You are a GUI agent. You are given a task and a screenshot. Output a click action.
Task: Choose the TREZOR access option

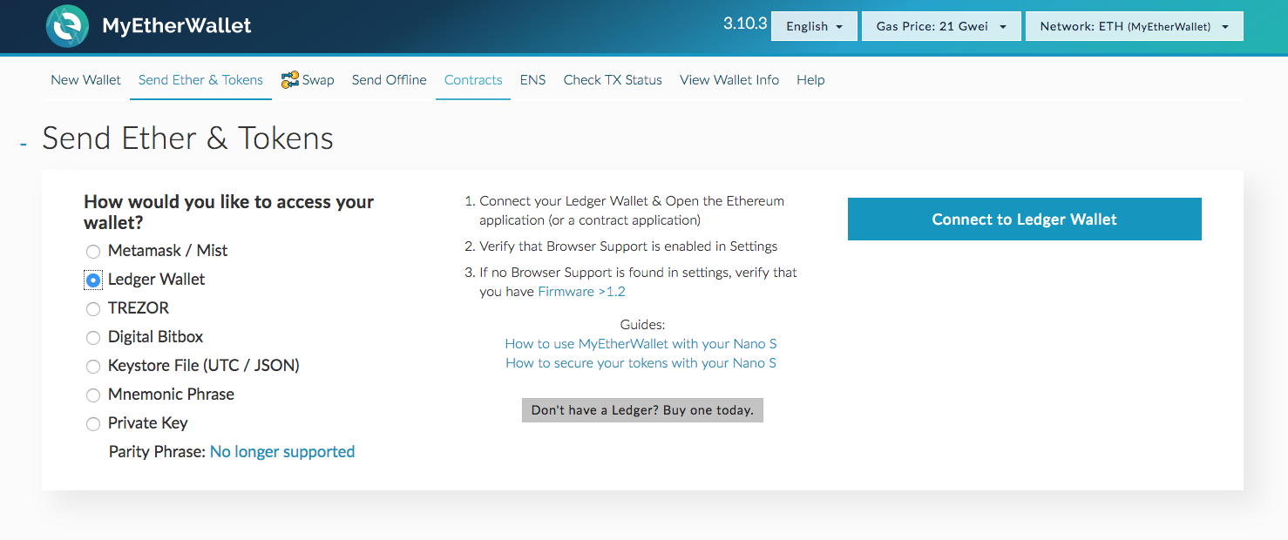point(93,309)
